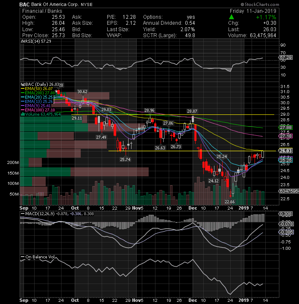Click the Last value 26.03 in header
This screenshot has width=299, height=304.
(x=270, y=29)
